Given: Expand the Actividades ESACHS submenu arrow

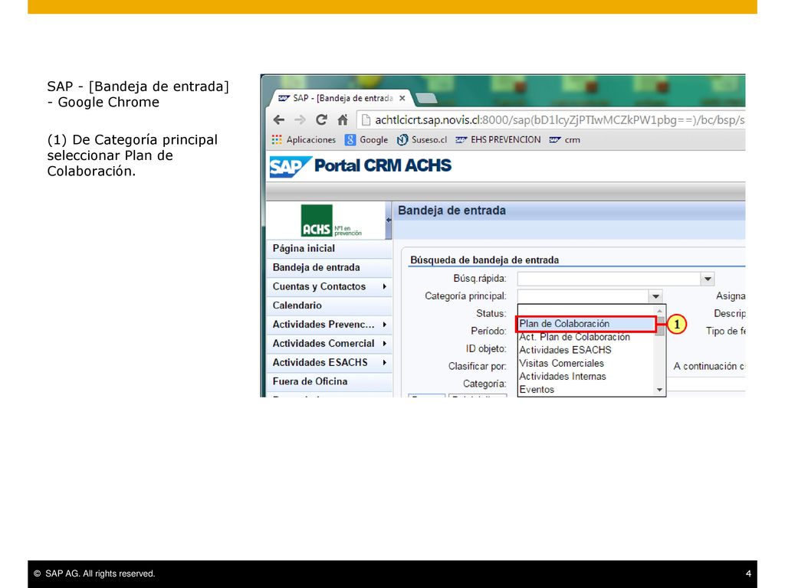Looking at the screenshot, I should click(x=385, y=362).
